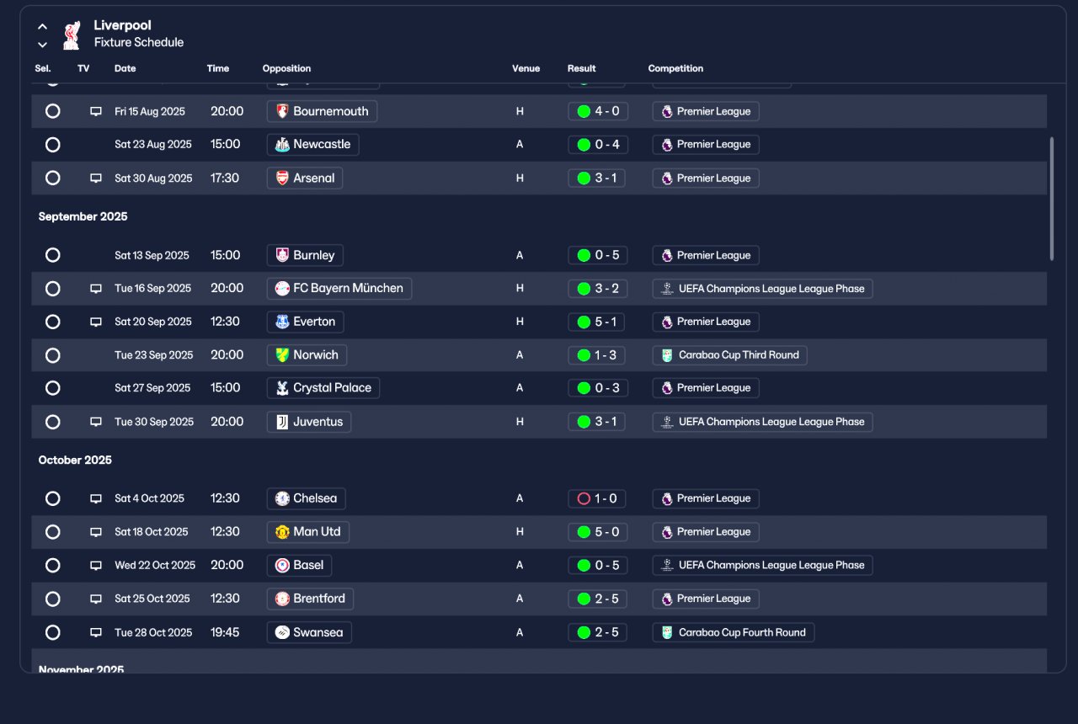This screenshot has height=724, width=1078.
Task: Open Carabao Cup Fourth Round competition
Action: [734, 632]
